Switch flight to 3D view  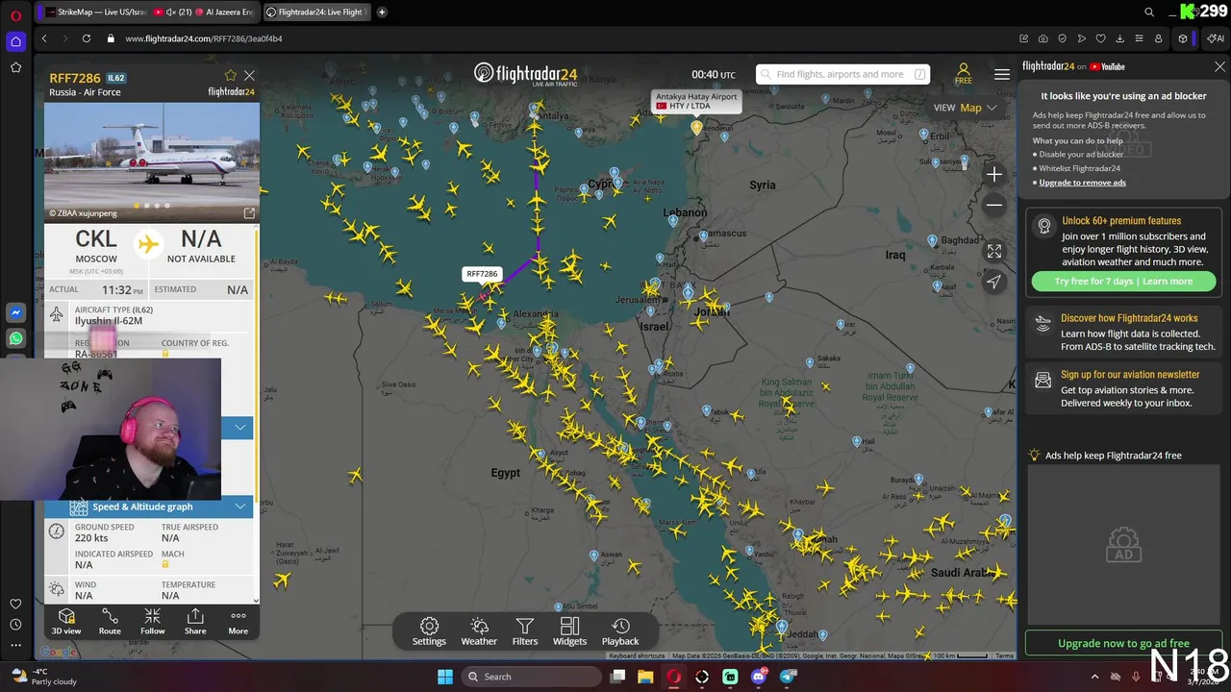(x=66, y=622)
